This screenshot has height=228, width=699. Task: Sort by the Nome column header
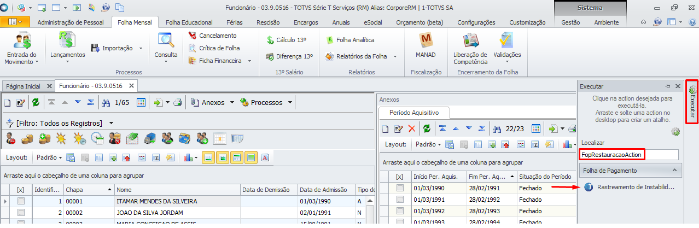[177, 190]
